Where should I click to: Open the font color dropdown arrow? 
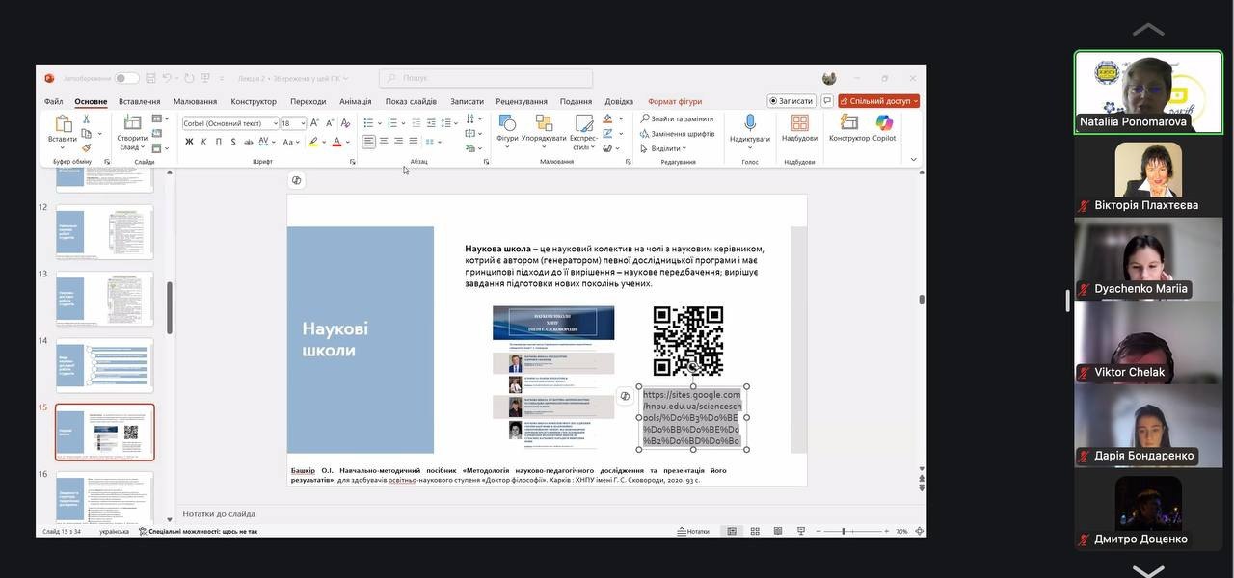coord(348,142)
